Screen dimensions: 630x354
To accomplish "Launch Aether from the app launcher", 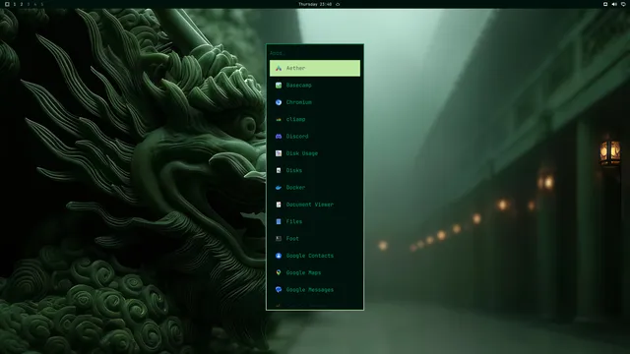I will tap(315, 68).
